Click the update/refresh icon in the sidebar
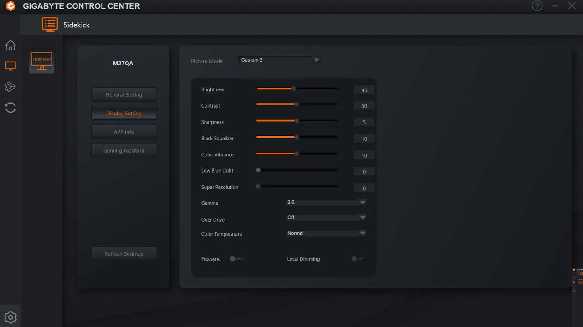This screenshot has width=583, height=327. 10,108
